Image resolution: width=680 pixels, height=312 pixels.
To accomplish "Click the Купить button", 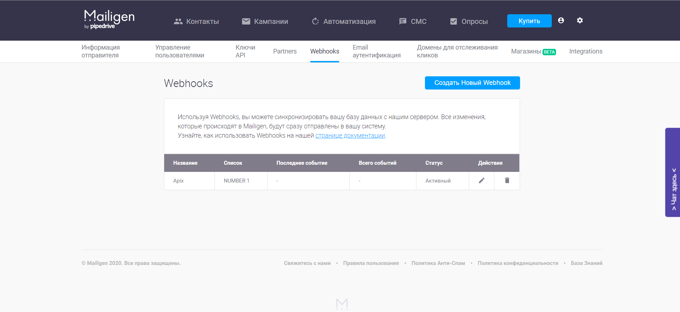I will coord(529,21).
